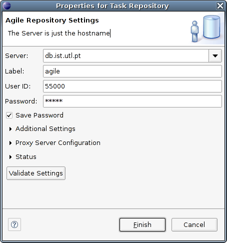Close the Properties dialog window
This screenshot has height=243, width=227.
pyautogui.click(x=220, y=6)
